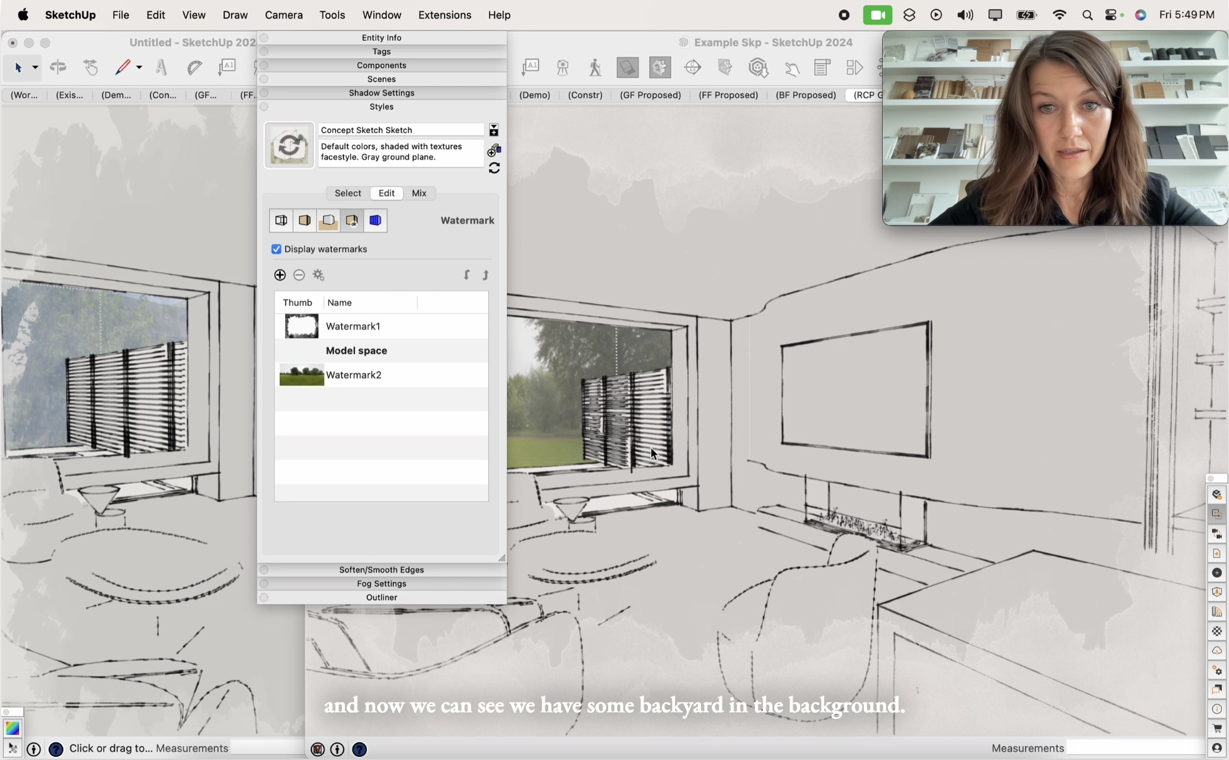
Task: Click the Select tab in Styles panel
Action: pos(347,193)
